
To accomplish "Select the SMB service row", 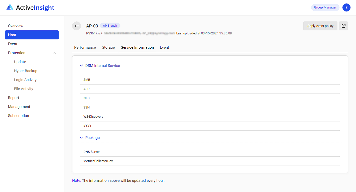I will pos(87,80).
